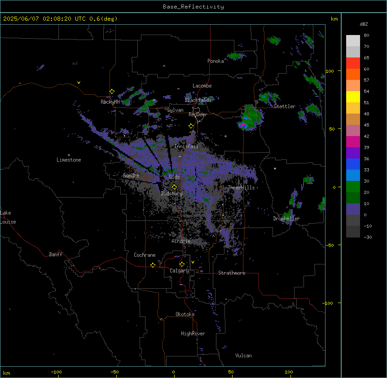Click the km label at the bottom left
Screen dimensions: 387x378
pyautogui.click(x=7, y=373)
